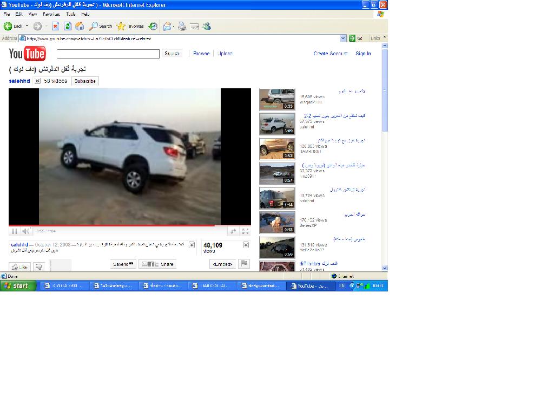Open the Tools menu

[x=70, y=14]
